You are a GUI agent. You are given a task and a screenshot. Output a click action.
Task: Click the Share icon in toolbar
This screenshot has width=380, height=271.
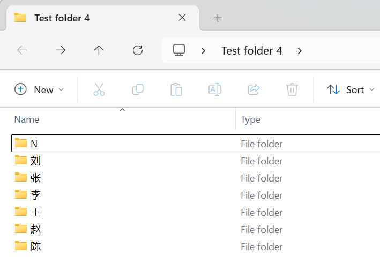(254, 89)
